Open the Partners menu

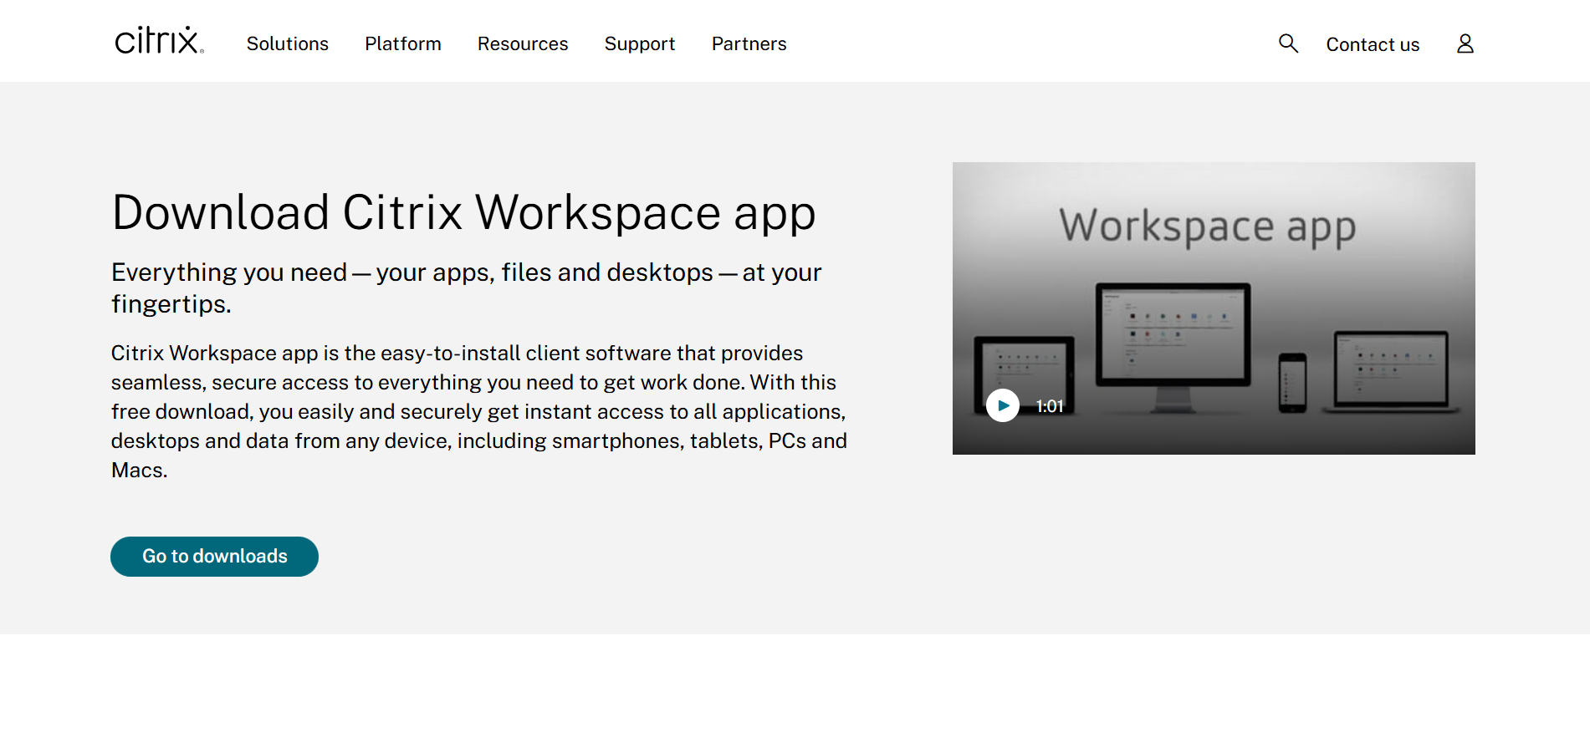(x=749, y=43)
